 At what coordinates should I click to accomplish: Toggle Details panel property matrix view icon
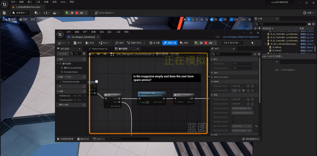coord(255,54)
